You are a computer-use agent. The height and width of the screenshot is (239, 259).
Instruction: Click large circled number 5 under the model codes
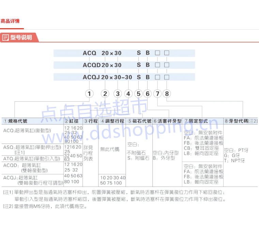click(x=138, y=94)
